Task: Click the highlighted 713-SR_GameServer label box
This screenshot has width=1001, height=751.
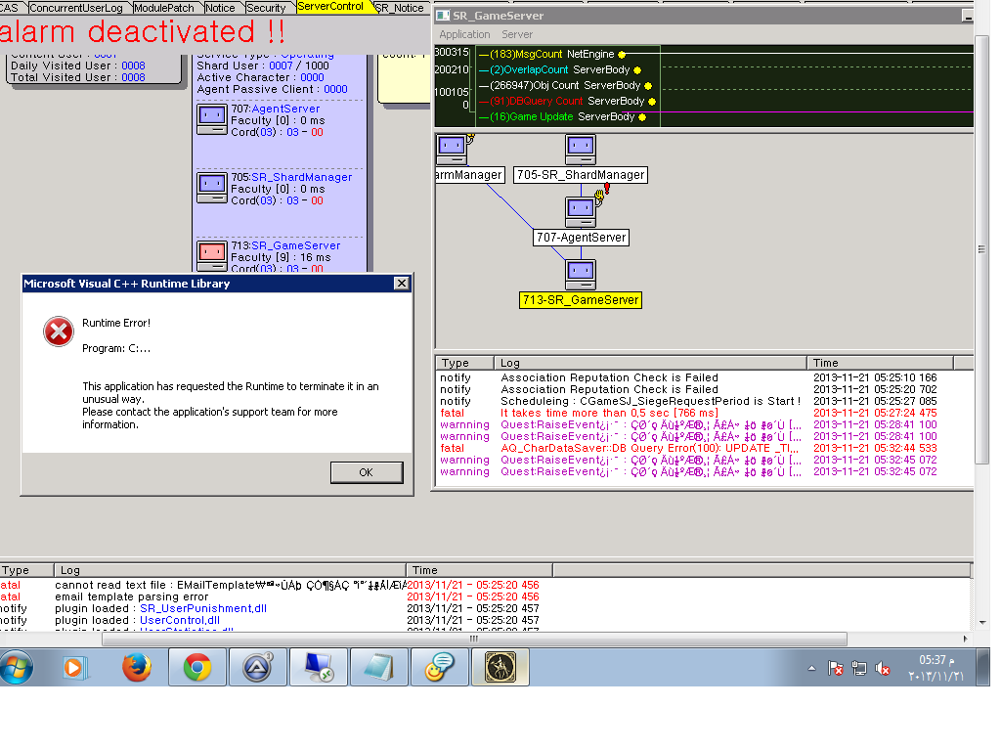Action: [581, 300]
